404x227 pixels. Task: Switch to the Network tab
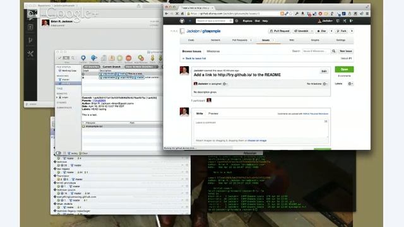point(215,40)
